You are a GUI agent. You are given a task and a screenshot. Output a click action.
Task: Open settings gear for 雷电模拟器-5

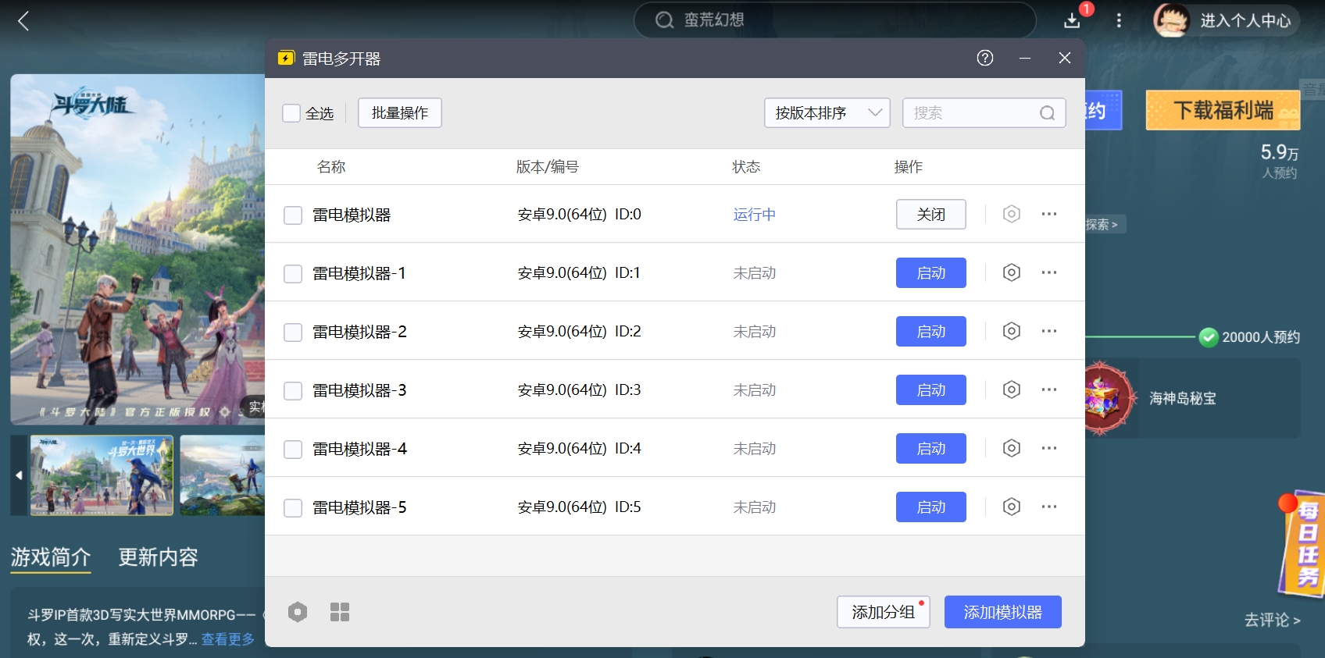coord(1011,507)
